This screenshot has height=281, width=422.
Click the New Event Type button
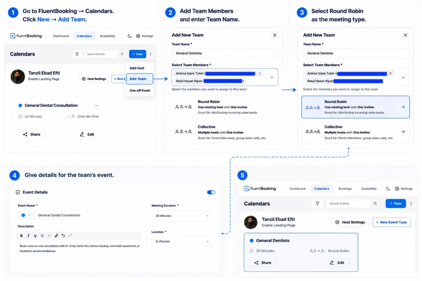tap(392, 222)
